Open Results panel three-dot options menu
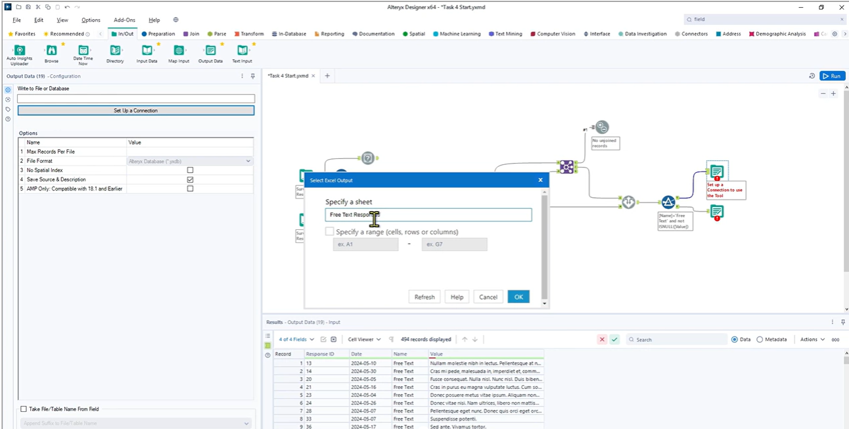This screenshot has height=429, width=849. (833, 323)
